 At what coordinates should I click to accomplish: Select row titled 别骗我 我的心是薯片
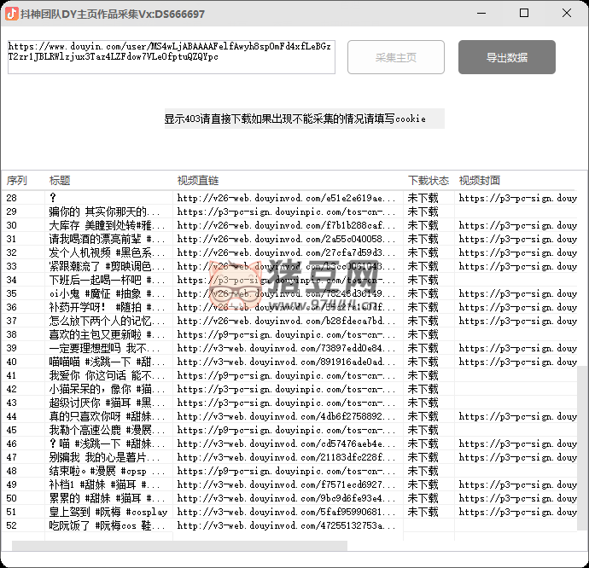coord(289,457)
